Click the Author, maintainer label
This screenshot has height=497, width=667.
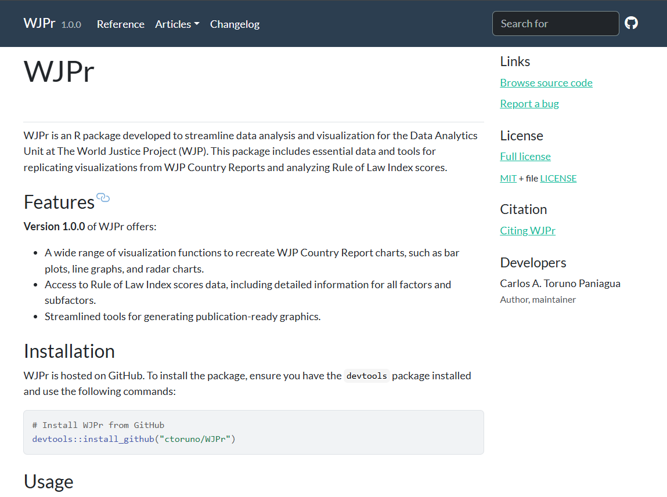[538, 299]
